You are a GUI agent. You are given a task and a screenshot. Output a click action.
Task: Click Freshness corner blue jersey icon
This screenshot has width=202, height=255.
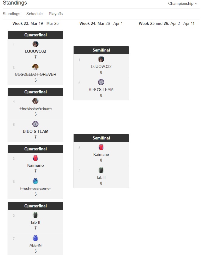pyautogui.click(x=35, y=181)
